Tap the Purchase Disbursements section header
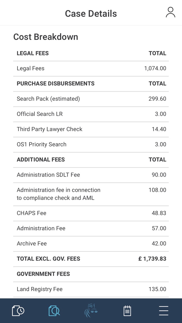Image resolution: width=182 pixels, height=323 pixels. [x=56, y=84]
